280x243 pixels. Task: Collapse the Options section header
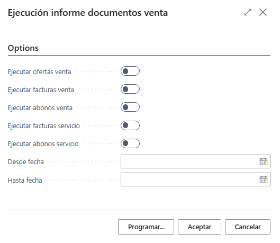[23, 48]
